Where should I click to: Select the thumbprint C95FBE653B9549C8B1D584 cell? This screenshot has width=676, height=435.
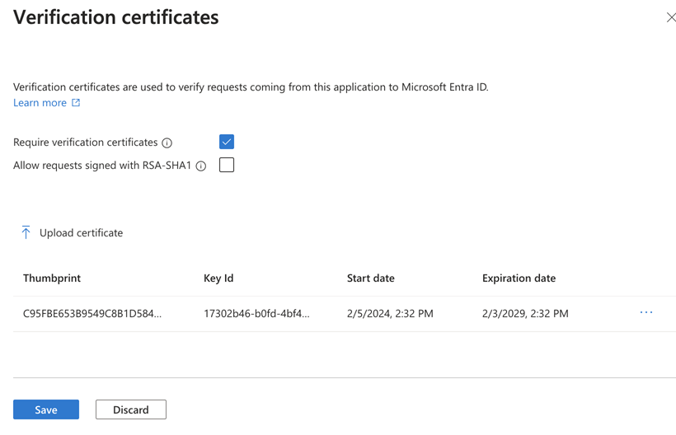point(92,314)
